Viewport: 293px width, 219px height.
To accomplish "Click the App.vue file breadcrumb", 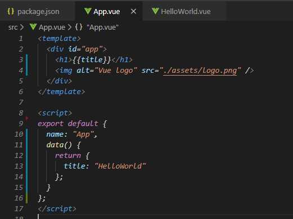I will (52, 27).
